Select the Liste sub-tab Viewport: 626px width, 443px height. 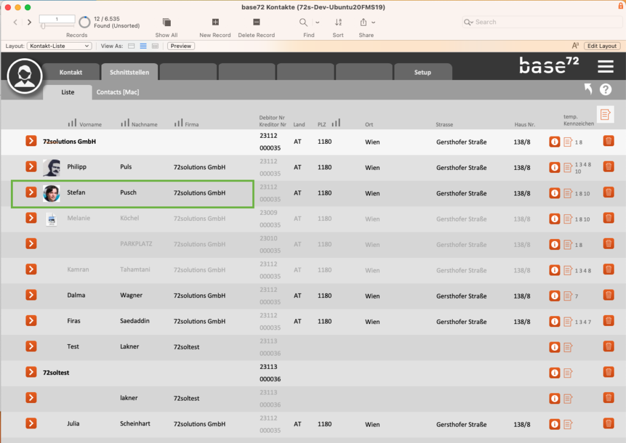click(x=67, y=92)
